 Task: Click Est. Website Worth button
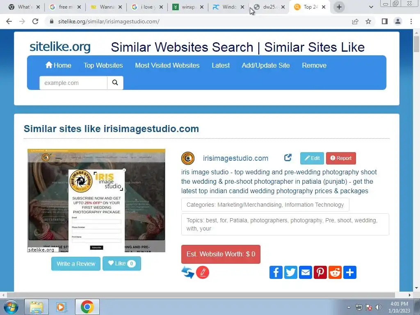(x=221, y=254)
